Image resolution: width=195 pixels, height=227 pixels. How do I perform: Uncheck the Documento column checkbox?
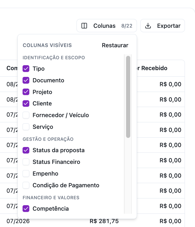pos(26,80)
